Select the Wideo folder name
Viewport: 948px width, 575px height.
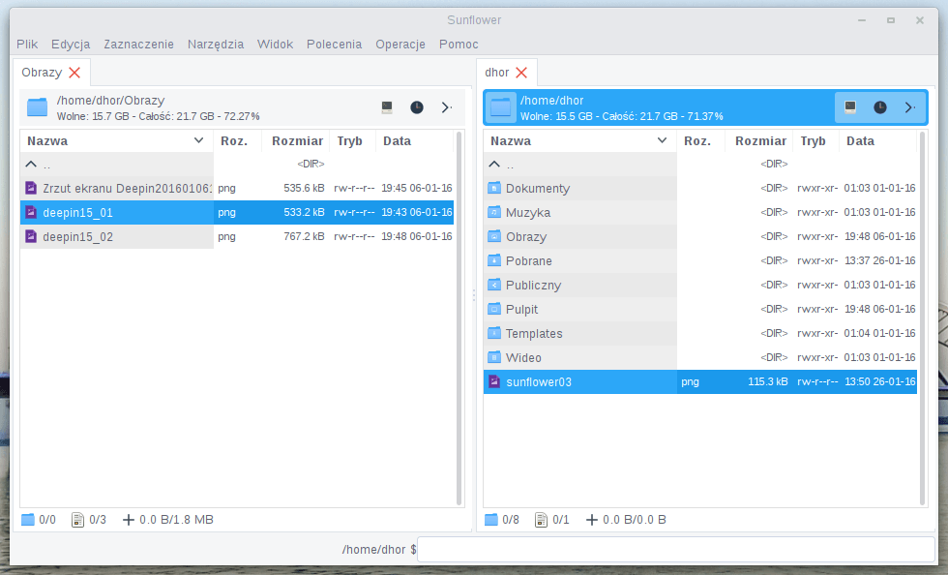(523, 358)
